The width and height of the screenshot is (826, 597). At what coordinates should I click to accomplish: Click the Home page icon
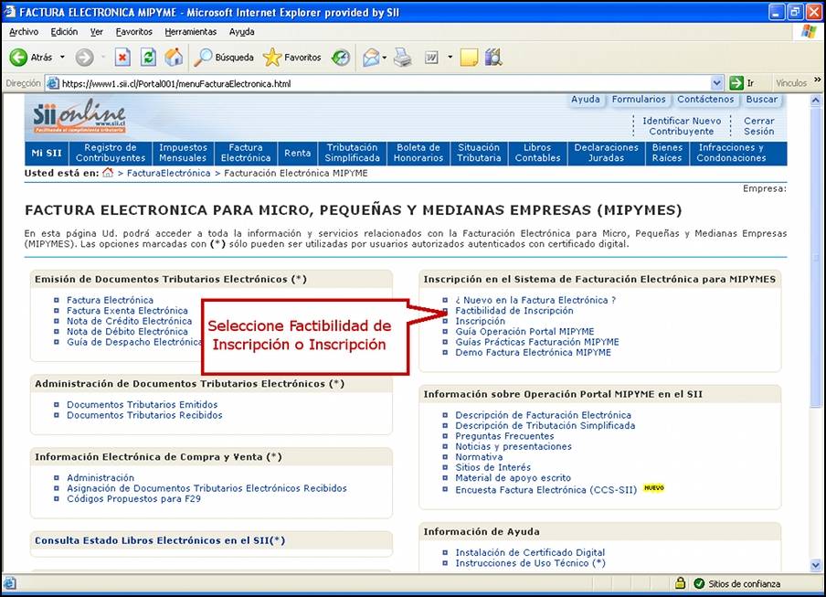174,57
